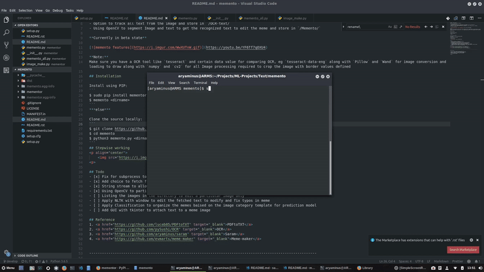Switch to mementor PyPI Firefox taskbar window
Image resolution: width=484 pixels, height=272 pixels.
click(x=113, y=268)
